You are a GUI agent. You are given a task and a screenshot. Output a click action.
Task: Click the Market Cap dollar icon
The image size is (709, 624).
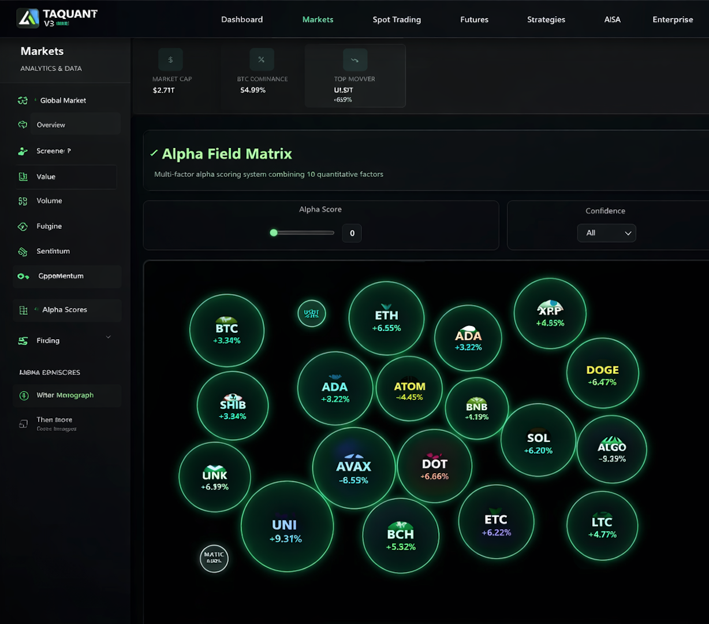170,60
